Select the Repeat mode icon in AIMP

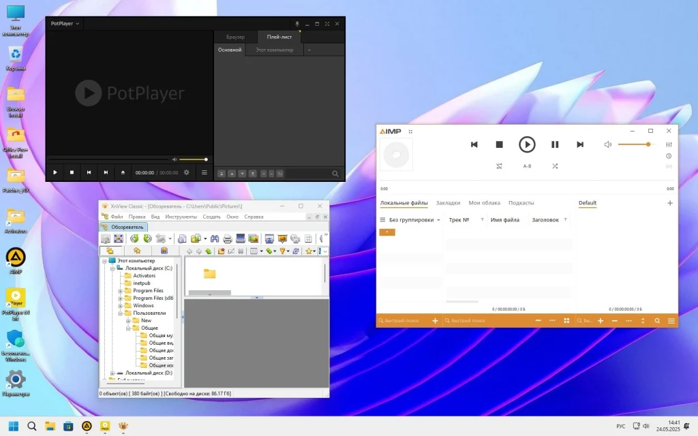click(500, 166)
